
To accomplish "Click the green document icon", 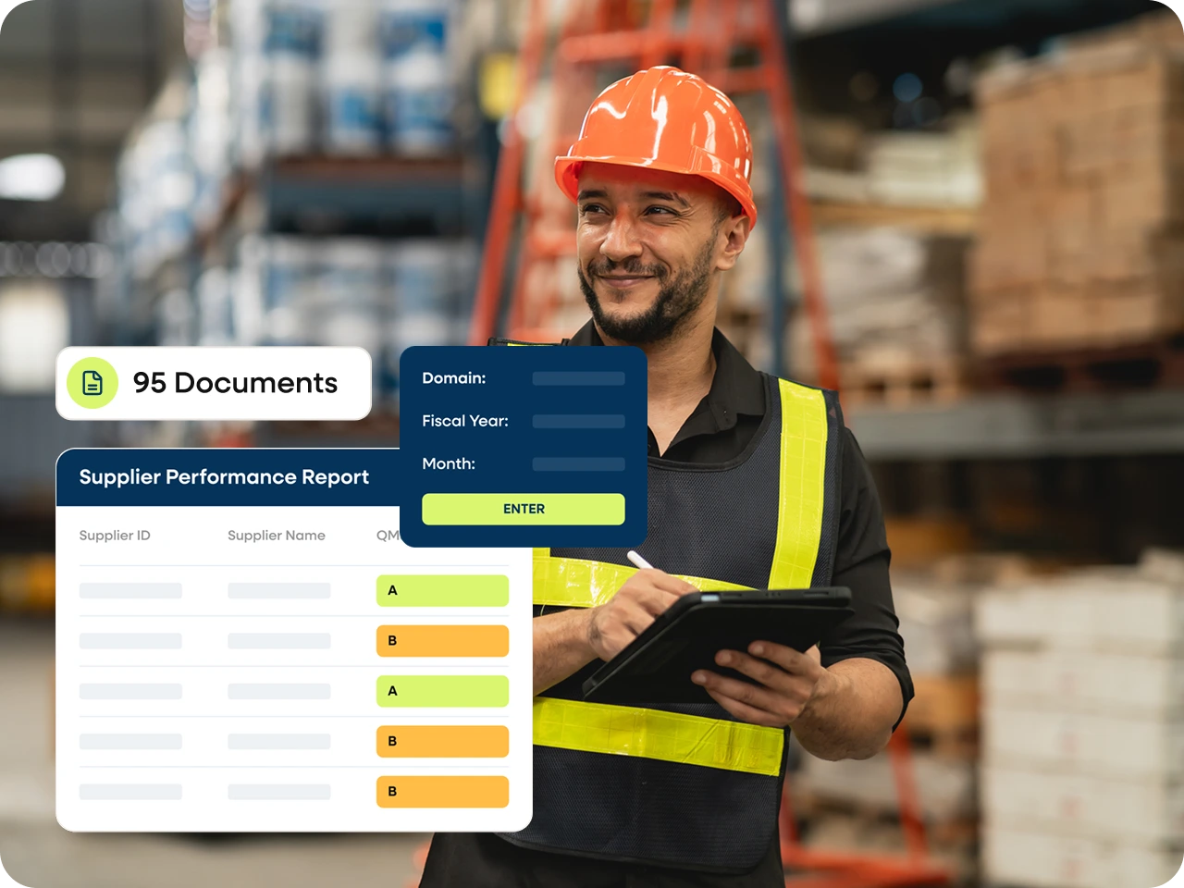I will tap(92, 383).
